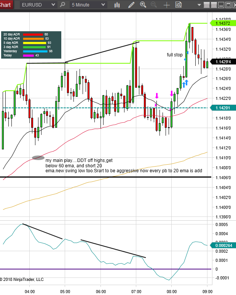This screenshot has height=295, width=236.
Task: Select the thick black horizontal line at 1.1406
Action: (x=105, y=177)
